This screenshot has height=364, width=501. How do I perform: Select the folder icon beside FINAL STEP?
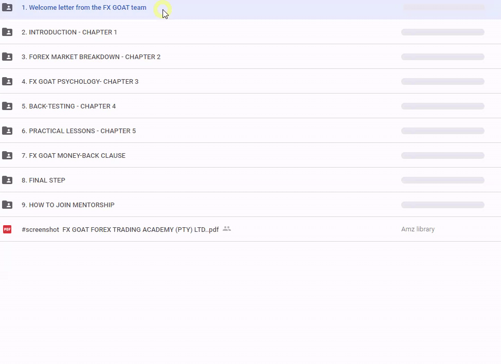point(7,180)
